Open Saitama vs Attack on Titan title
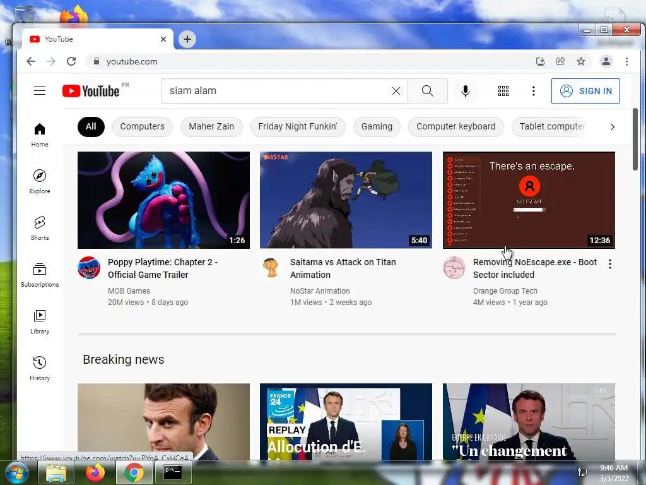The height and width of the screenshot is (485, 646). coord(343,268)
